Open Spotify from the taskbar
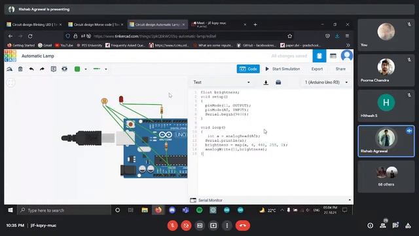Screen dimensions: 419x236 tap(199, 210)
